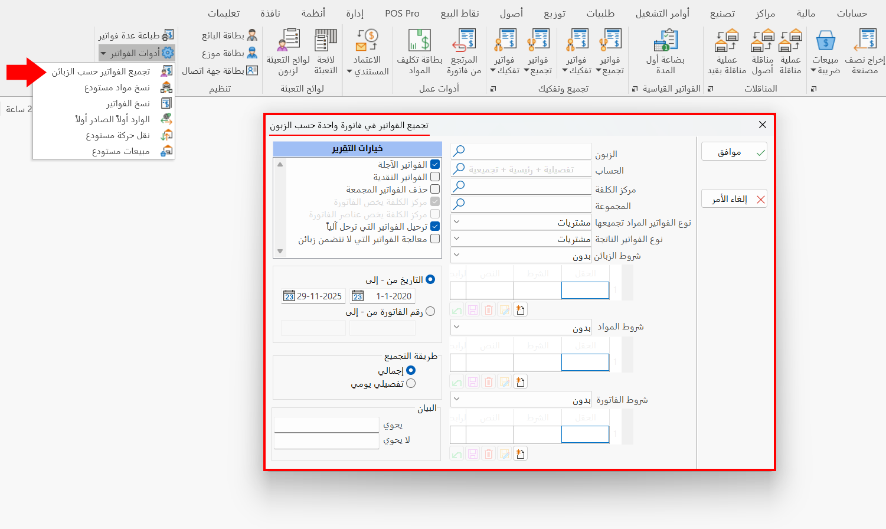
Task: اضغط زر موافق
Action: point(734,151)
